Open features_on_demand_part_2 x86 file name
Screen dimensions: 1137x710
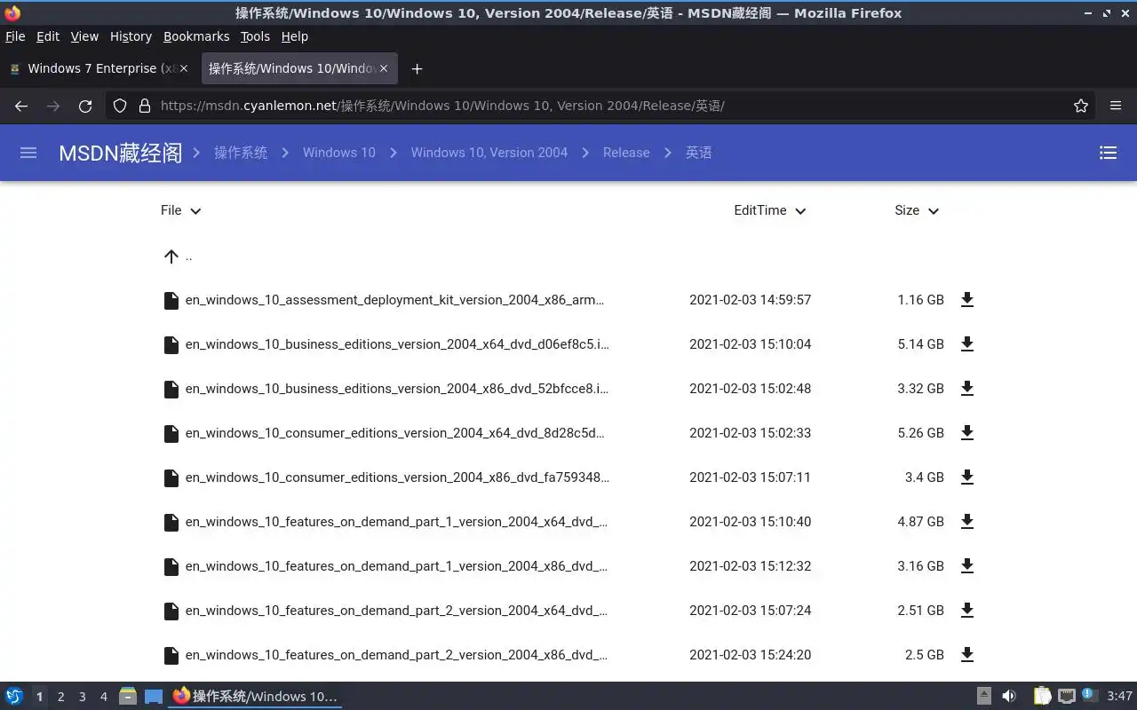(396, 655)
